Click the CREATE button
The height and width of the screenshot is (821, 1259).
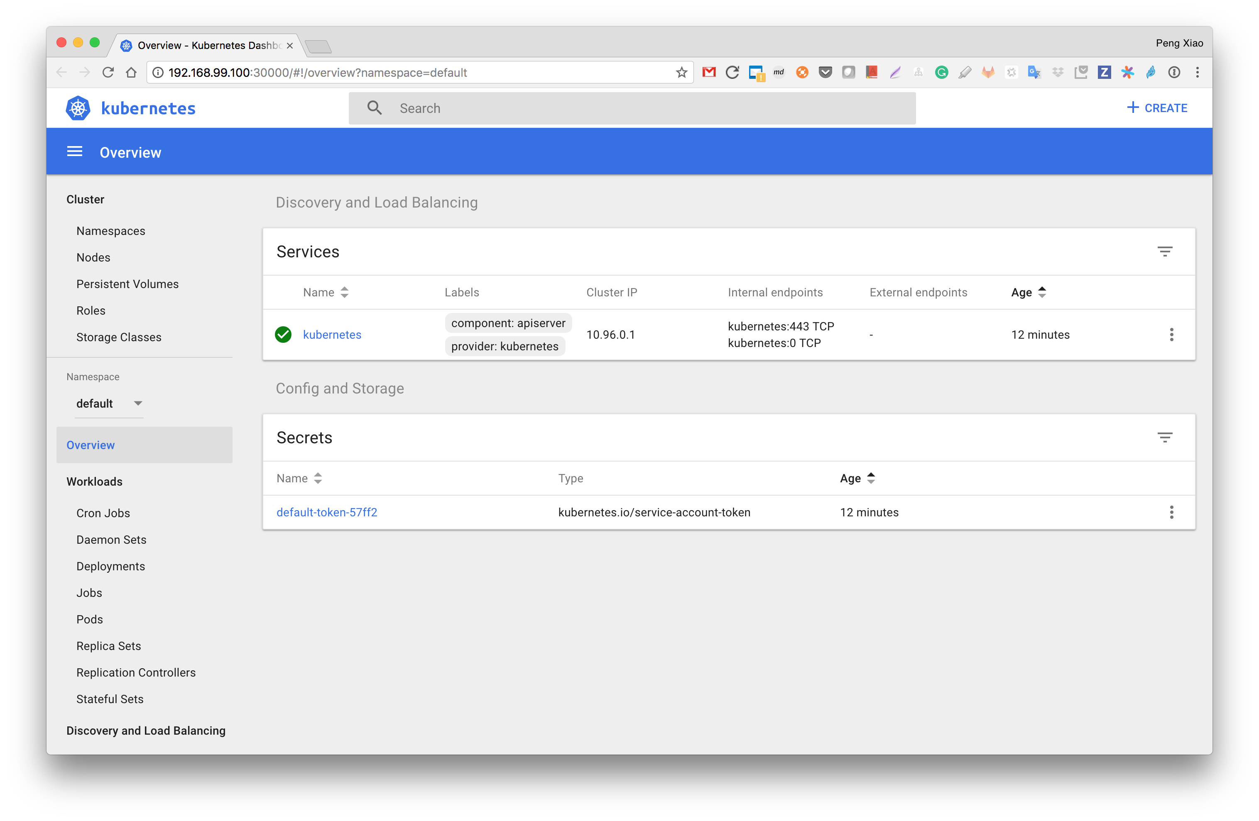[1156, 108]
